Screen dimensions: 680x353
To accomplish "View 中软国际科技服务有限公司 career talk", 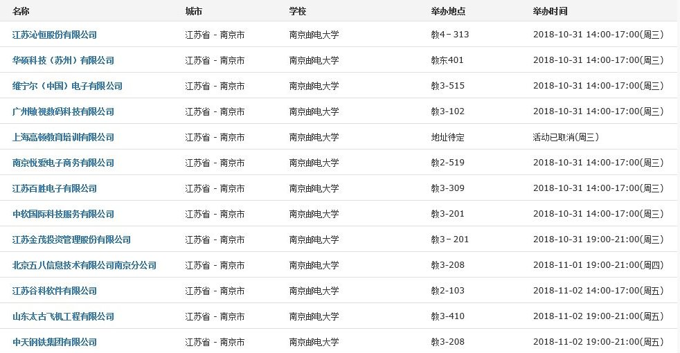I will tap(63, 214).
